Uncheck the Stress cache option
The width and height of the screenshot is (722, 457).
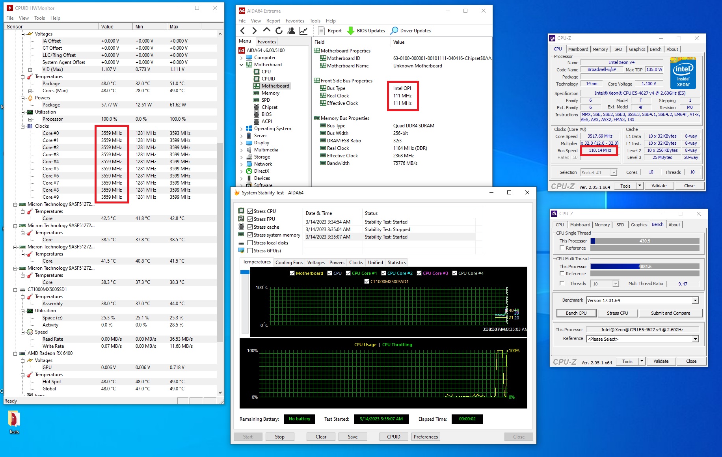pyautogui.click(x=250, y=227)
